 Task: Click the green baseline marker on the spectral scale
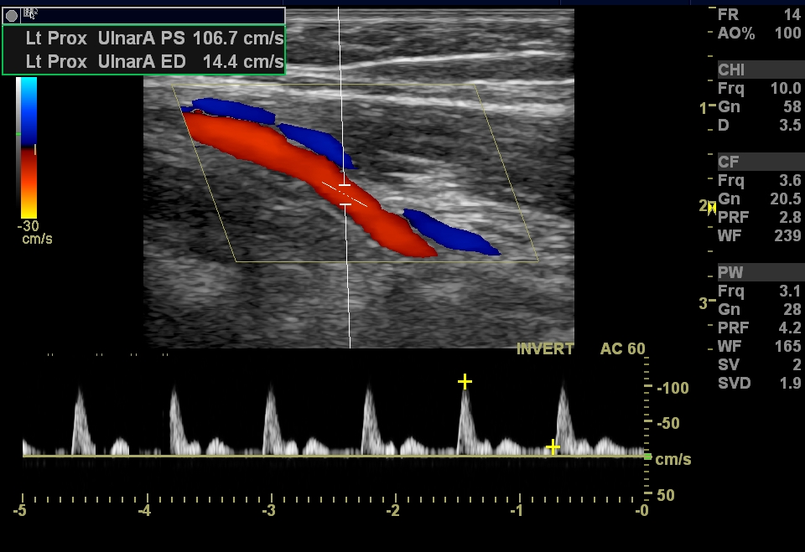click(x=647, y=457)
